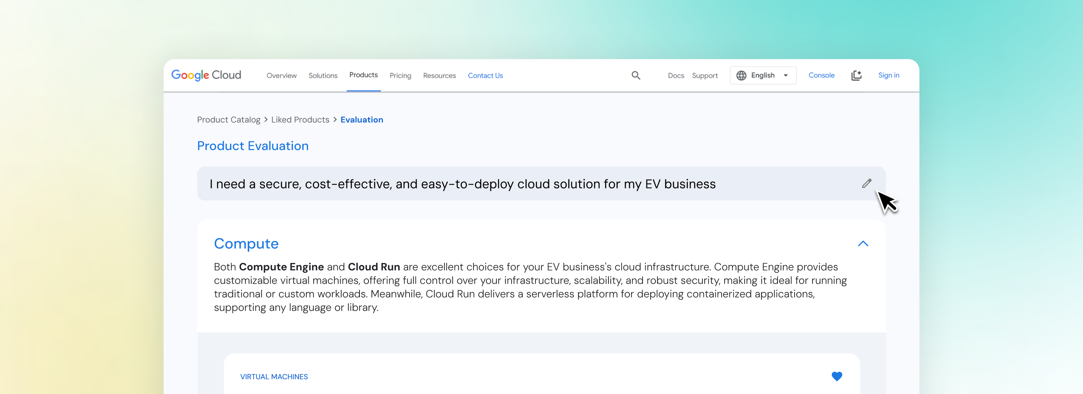
Task: Click the EV business query field
Action: (x=541, y=183)
